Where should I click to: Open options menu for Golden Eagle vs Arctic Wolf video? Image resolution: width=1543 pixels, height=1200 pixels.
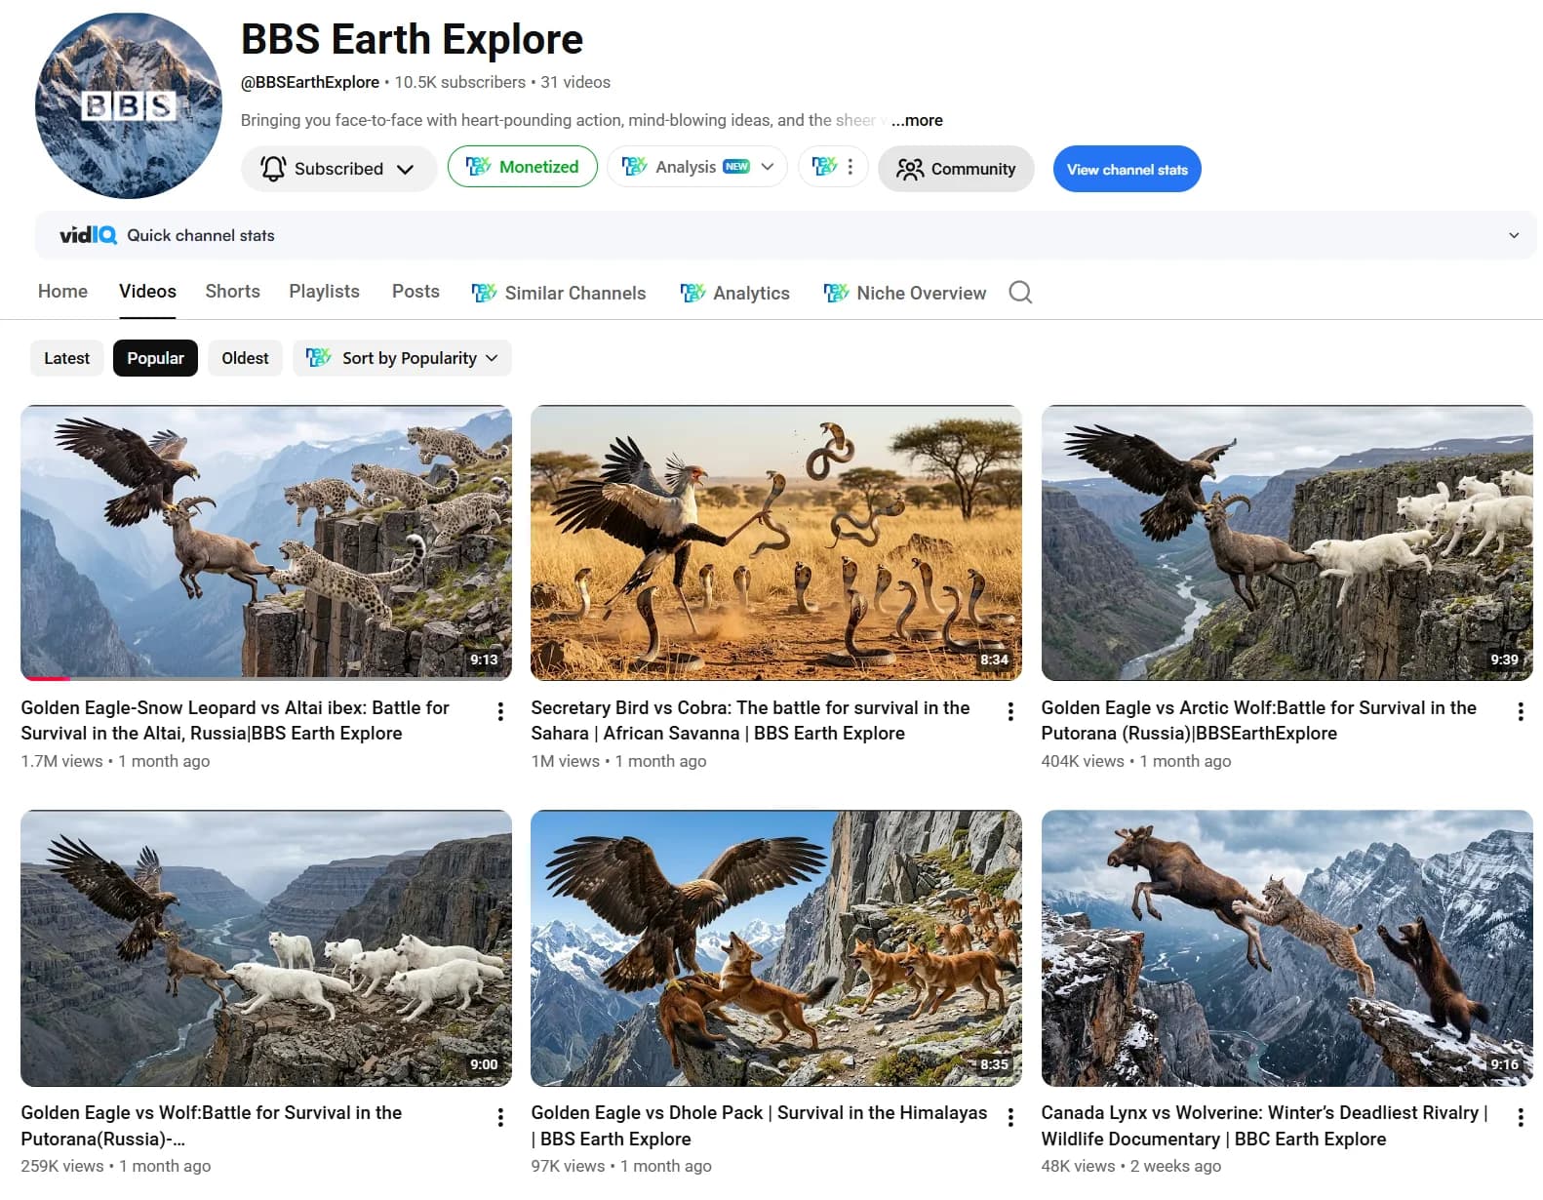1521,712
